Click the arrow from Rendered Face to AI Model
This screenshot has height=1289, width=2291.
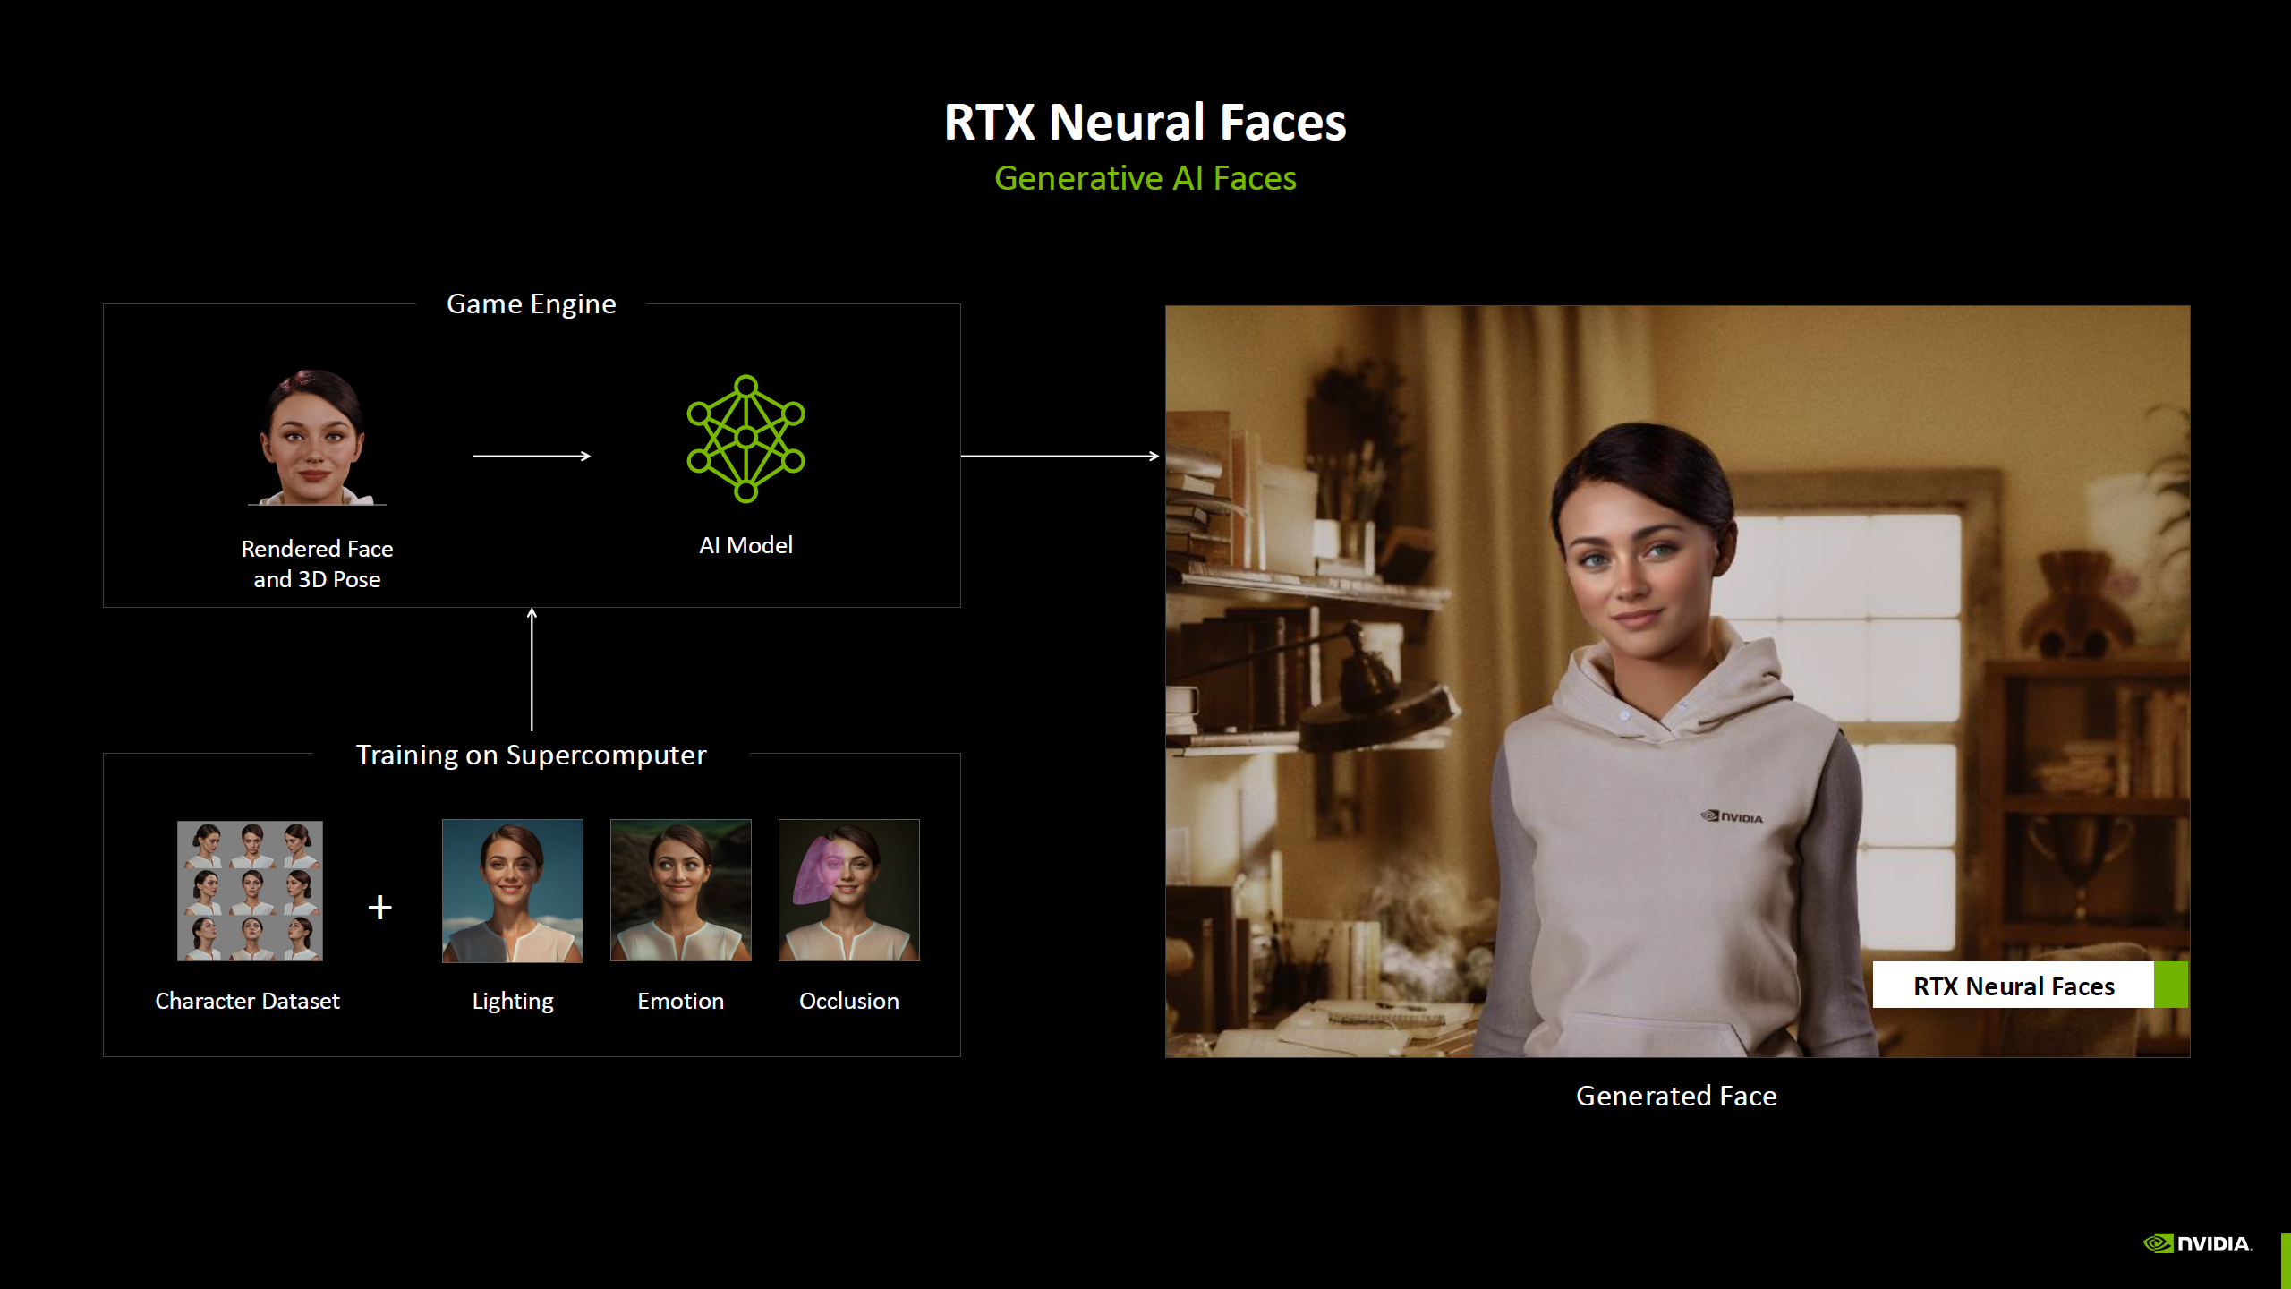click(x=532, y=456)
